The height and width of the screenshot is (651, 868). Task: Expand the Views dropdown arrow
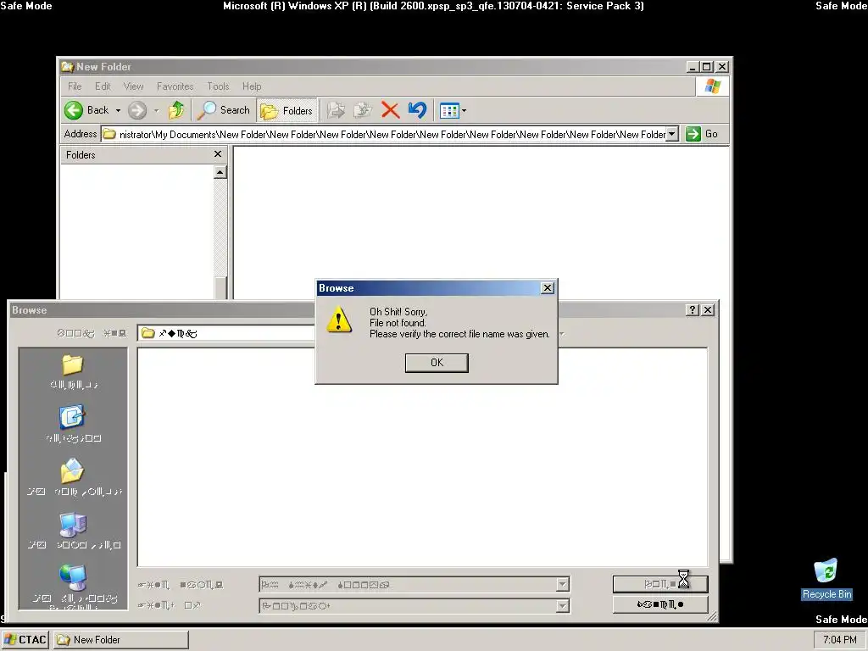464,111
